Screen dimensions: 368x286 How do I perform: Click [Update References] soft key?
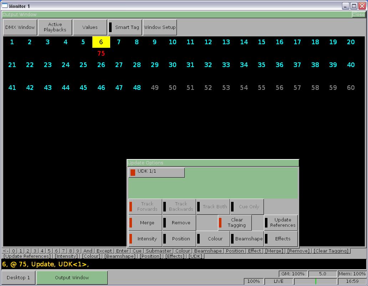tap(27, 256)
